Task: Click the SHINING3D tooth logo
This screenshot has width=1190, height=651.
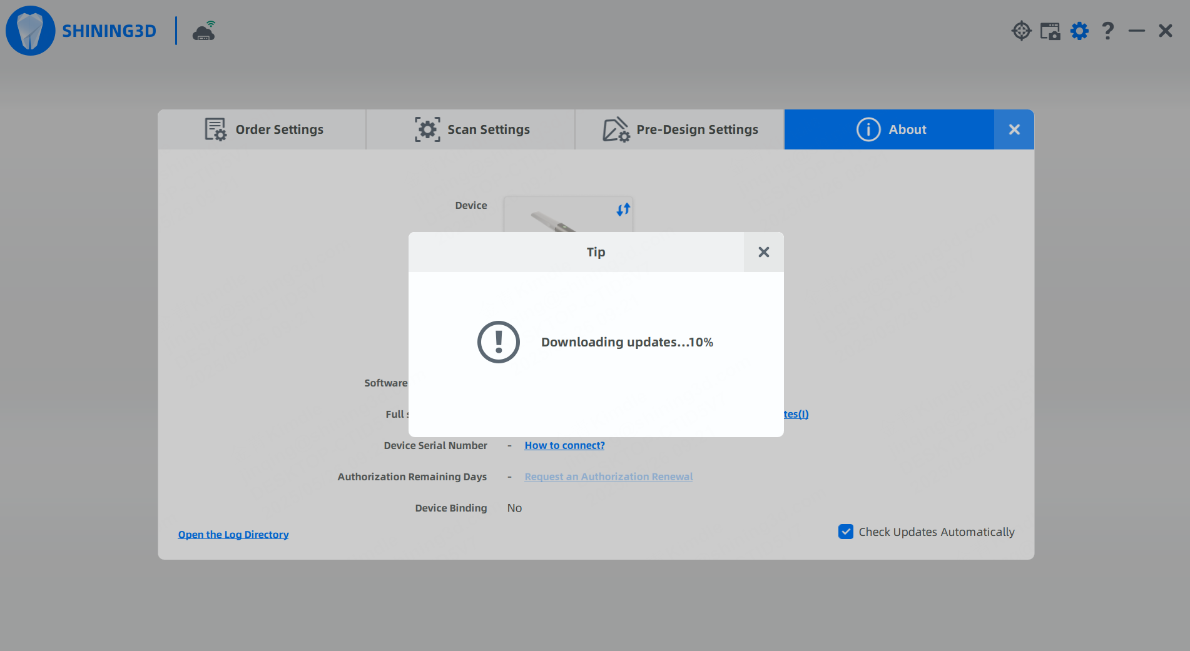Action: [x=30, y=31]
